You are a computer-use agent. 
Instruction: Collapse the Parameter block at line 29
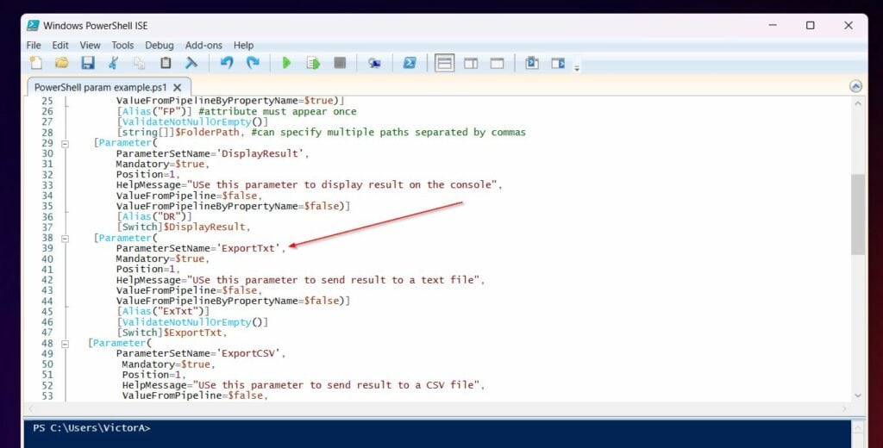(x=65, y=144)
